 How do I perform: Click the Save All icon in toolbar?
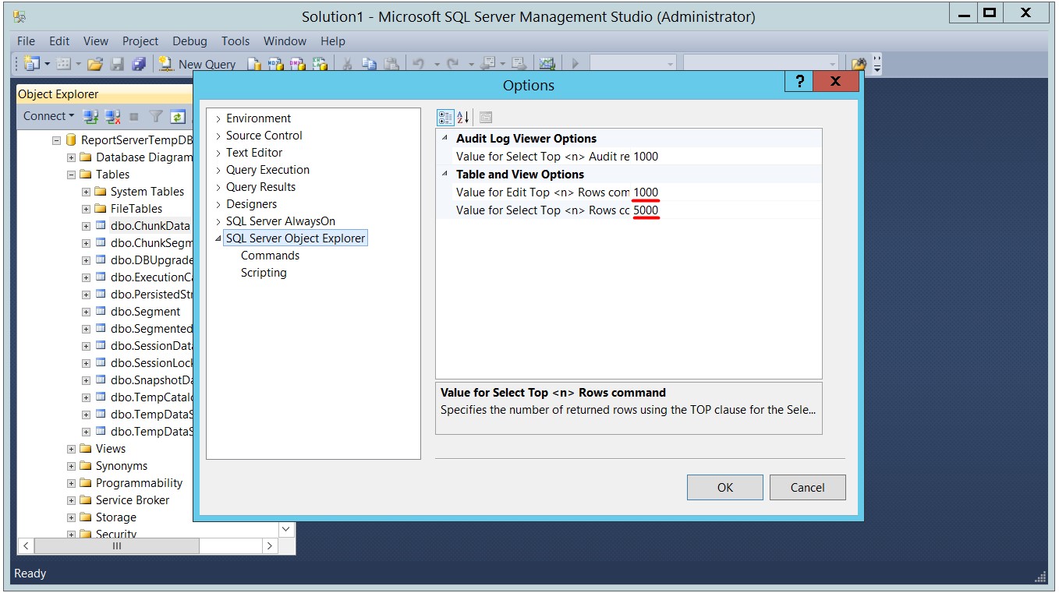click(139, 64)
